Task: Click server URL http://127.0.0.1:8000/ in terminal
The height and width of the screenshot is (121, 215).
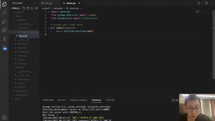Action: click(x=96, y=110)
